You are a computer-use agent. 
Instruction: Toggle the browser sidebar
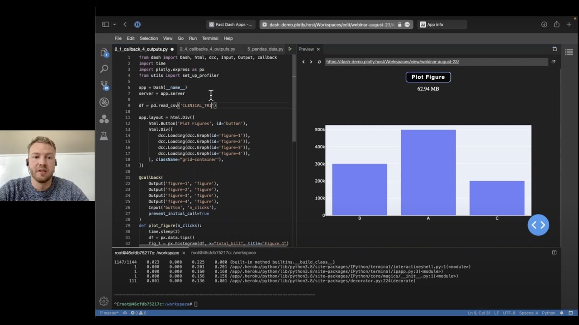105,24
